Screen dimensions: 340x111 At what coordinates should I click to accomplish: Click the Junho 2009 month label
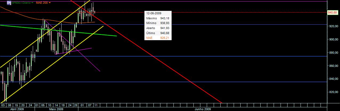203,109
